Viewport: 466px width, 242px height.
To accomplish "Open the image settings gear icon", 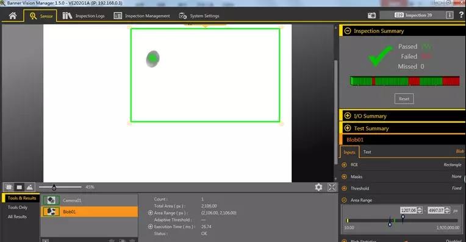I will [x=318, y=187].
